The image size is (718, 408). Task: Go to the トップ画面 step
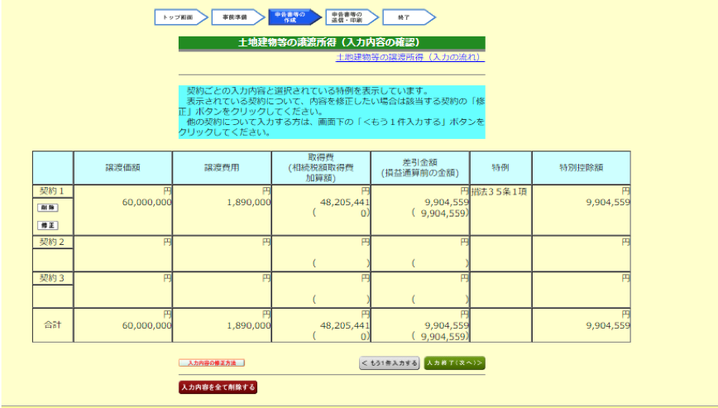pos(179,17)
